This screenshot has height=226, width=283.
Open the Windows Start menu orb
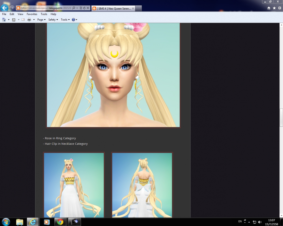pyautogui.click(x=6, y=222)
